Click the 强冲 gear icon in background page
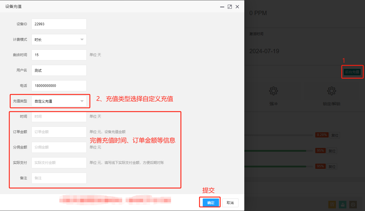Image resolution: width=365 pixels, height=211 pixels. pyautogui.click(x=273, y=91)
